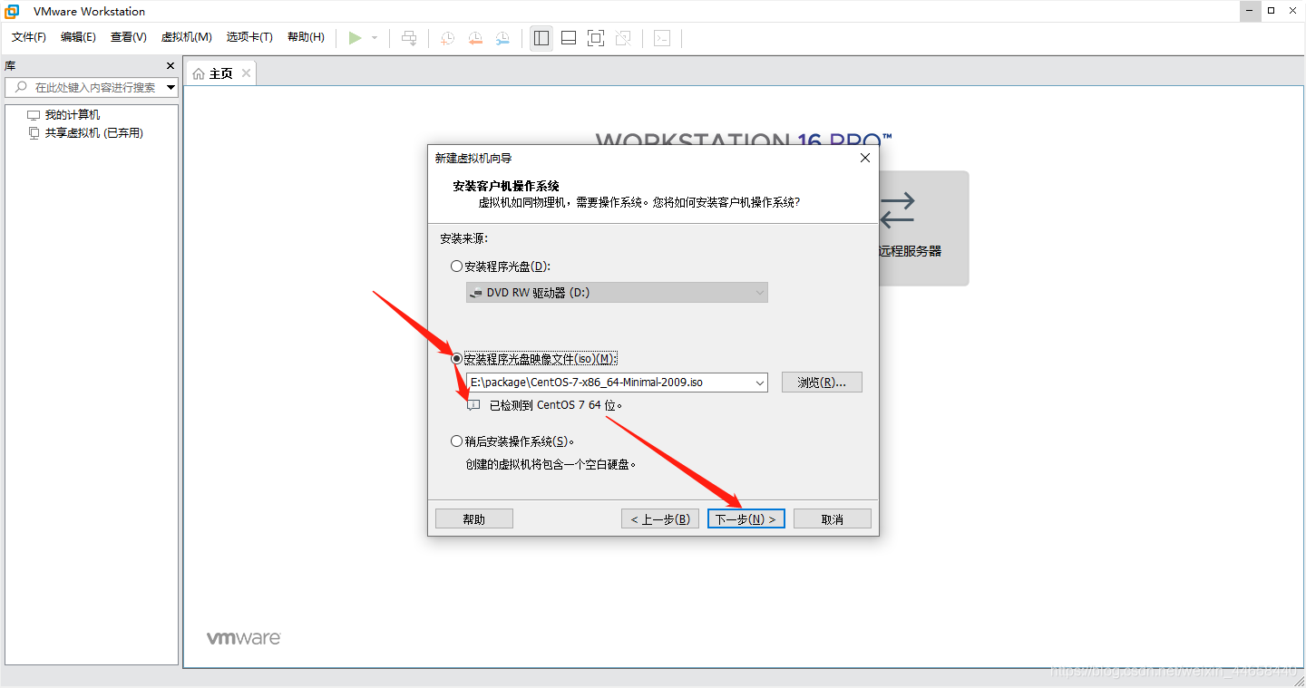Image resolution: width=1306 pixels, height=688 pixels.
Task: Open the power options dropdown arrow
Action: [x=375, y=38]
